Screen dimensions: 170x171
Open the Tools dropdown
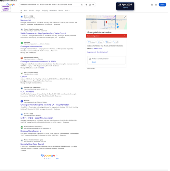click(67, 11)
